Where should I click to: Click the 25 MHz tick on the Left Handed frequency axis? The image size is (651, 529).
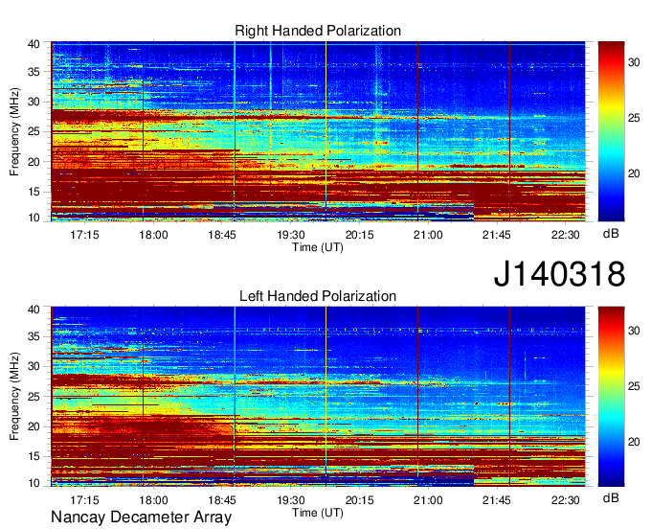pos(34,397)
